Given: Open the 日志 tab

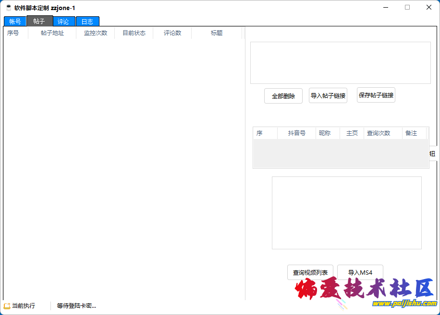Looking at the screenshot, I should click(x=87, y=21).
